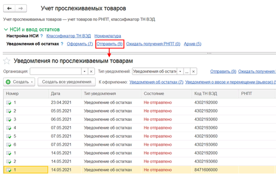Collapse the НСИ и ввод остатков section
This screenshot has width=276, height=175.
(5, 30)
